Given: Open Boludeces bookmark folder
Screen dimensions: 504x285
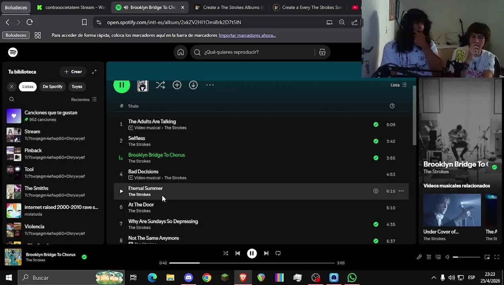Looking at the screenshot, I should pos(16,35).
